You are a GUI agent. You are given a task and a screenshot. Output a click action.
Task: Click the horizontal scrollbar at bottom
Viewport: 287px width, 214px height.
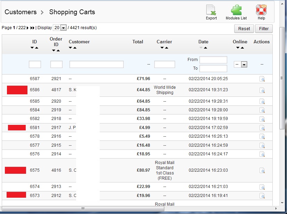click(x=83, y=208)
